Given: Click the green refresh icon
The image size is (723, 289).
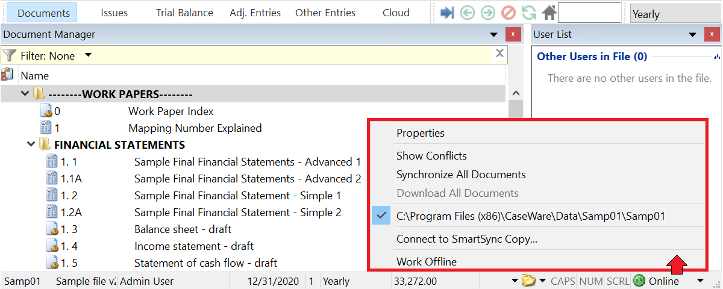Looking at the screenshot, I should point(528,13).
